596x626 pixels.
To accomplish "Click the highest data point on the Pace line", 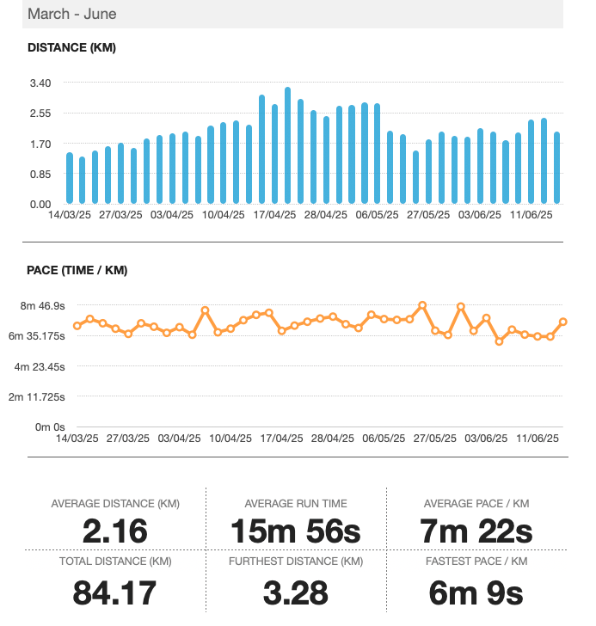I will [x=422, y=305].
